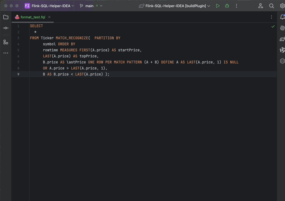Open the Gradle tool window
This screenshot has width=285, height=201.
[x=282, y=39]
